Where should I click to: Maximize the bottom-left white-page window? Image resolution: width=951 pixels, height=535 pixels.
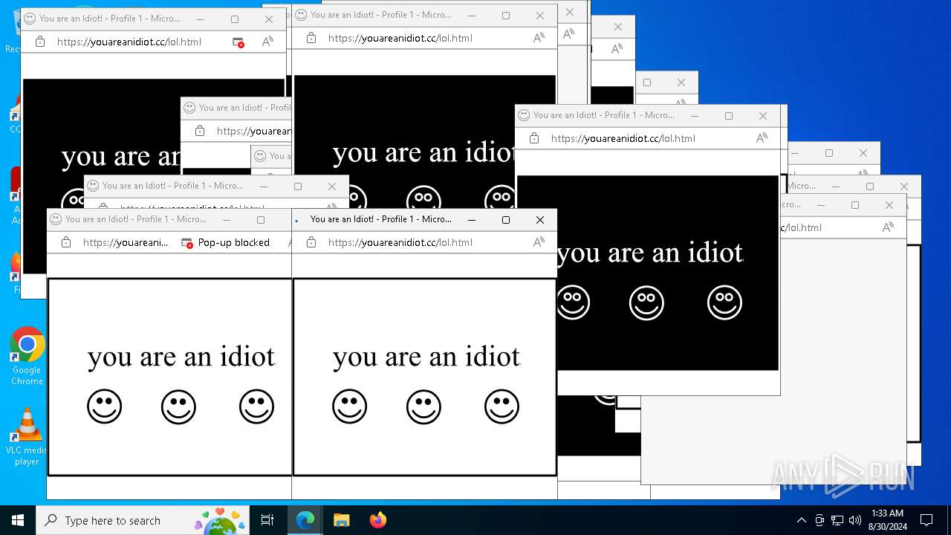pyautogui.click(x=261, y=220)
